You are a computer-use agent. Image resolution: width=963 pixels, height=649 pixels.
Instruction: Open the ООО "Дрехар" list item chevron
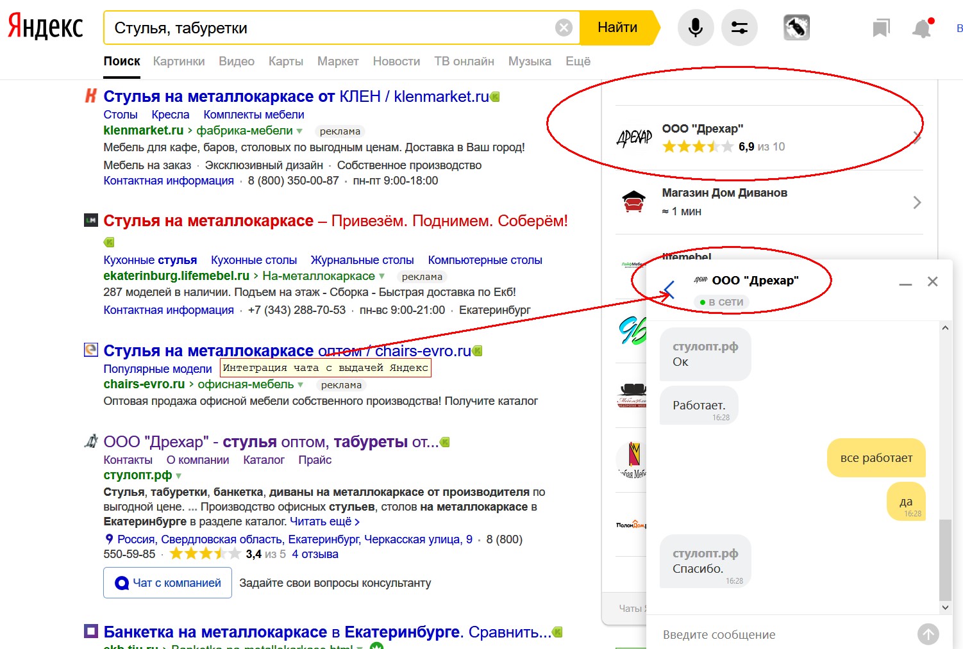(917, 138)
